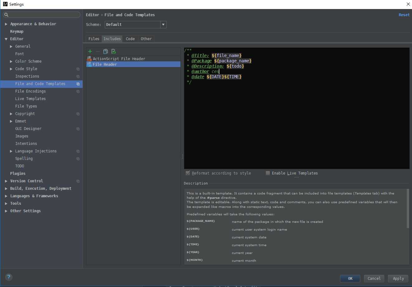Expand the General node

click(11, 46)
